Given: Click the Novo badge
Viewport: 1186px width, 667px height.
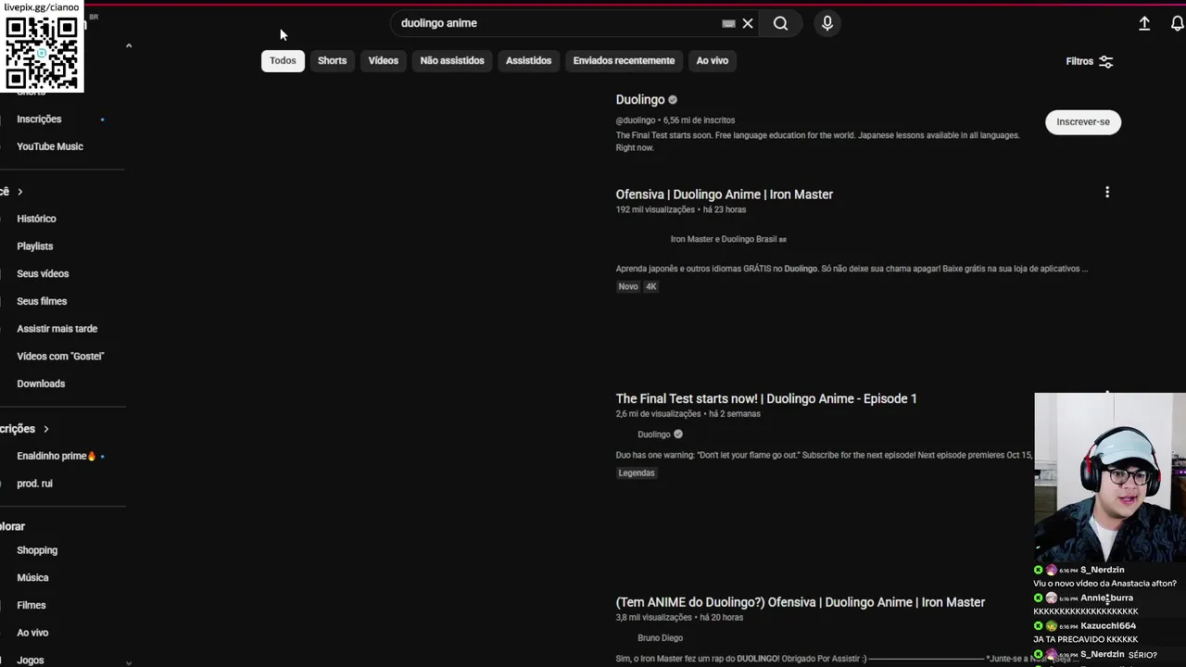Looking at the screenshot, I should 628,287.
